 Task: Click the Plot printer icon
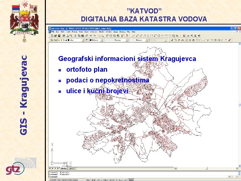64,36
